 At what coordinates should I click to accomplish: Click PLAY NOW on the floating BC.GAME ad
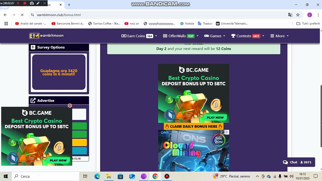tap(58, 160)
